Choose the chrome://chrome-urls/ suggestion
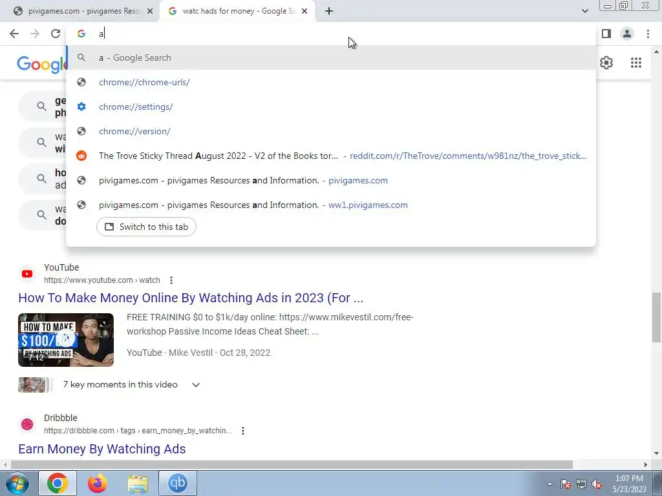662x496 pixels. click(x=331, y=82)
